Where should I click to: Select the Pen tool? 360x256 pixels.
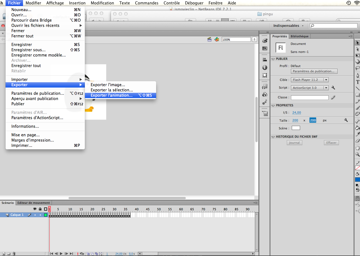358,75
